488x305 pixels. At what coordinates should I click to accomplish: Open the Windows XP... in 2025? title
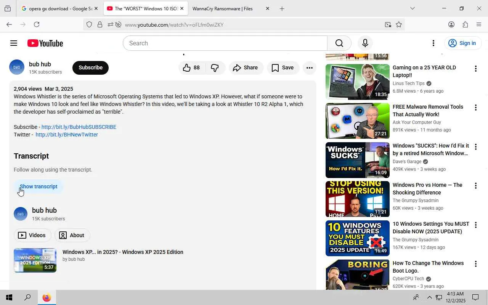point(123,252)
